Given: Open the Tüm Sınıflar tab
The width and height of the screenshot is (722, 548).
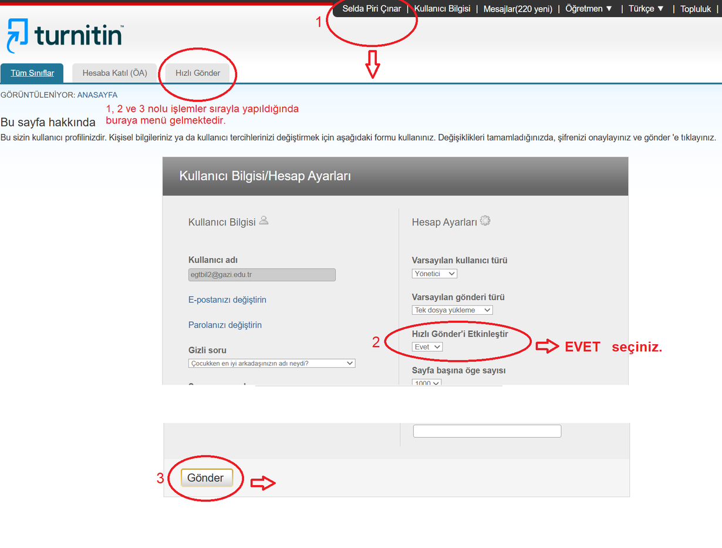Looking at the screenshot, I should tap(32, 73).
